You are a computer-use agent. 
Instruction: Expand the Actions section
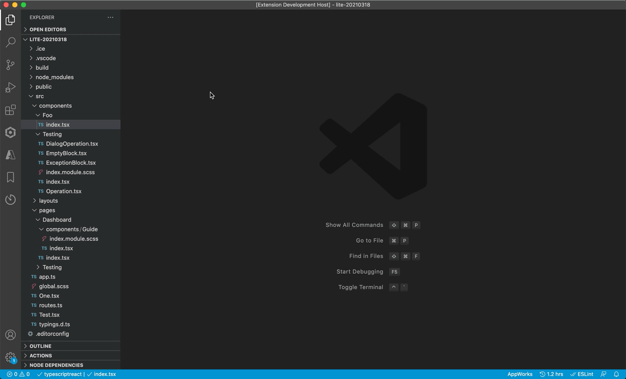click(x=71, y=356)
